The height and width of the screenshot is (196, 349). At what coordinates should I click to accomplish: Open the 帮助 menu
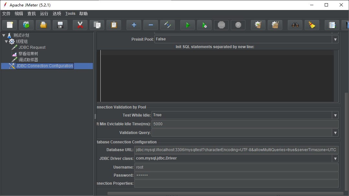click(83, 14)
